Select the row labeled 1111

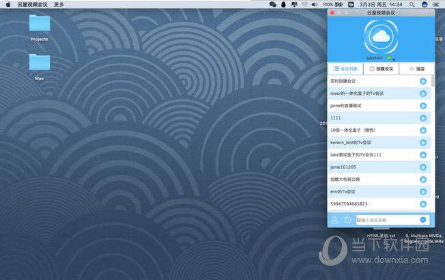click(379, 118)
